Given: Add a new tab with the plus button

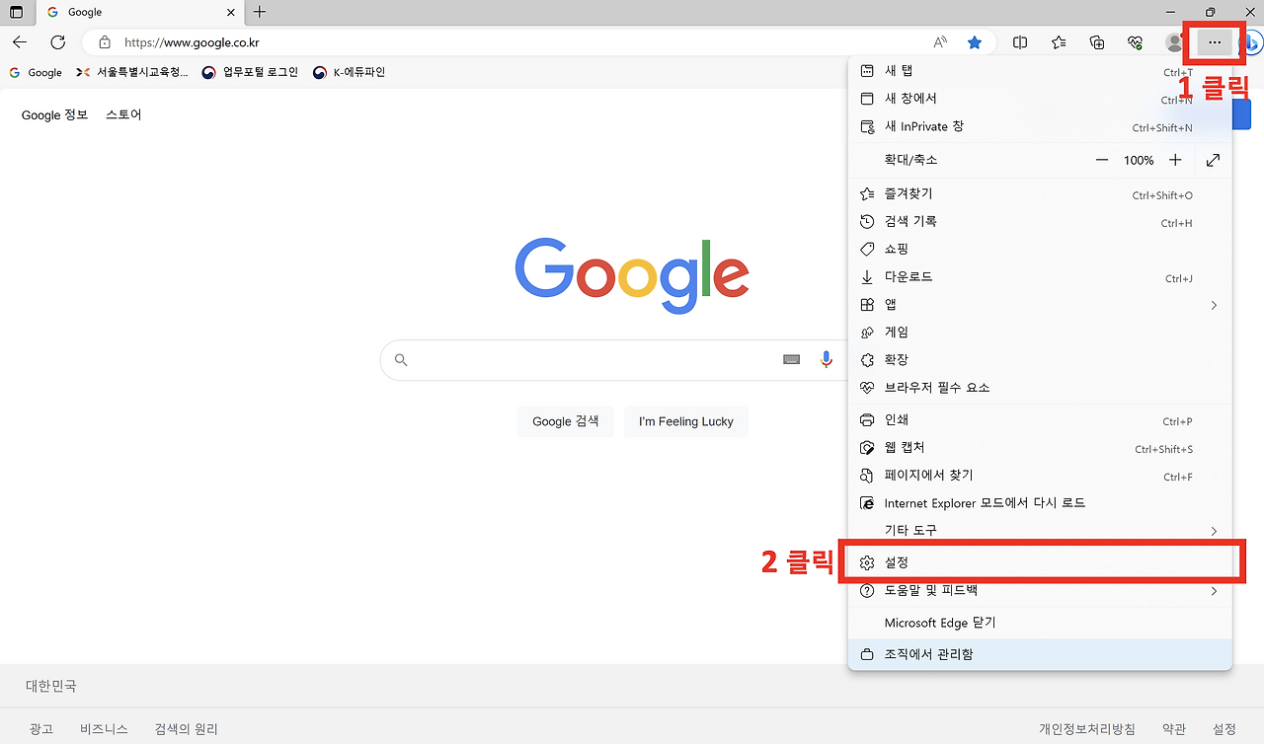Looking at the screenshot, I should tap(260, 13).
